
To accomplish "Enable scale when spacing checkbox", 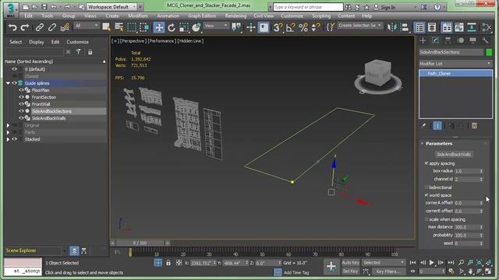I will (426, 219).
